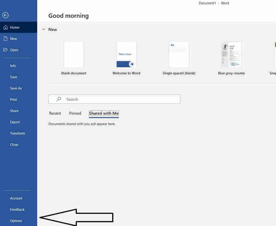Switch to the Pinned tab
Image resolution: width=276 pixels, height=226 pixels.
[75, 113]
